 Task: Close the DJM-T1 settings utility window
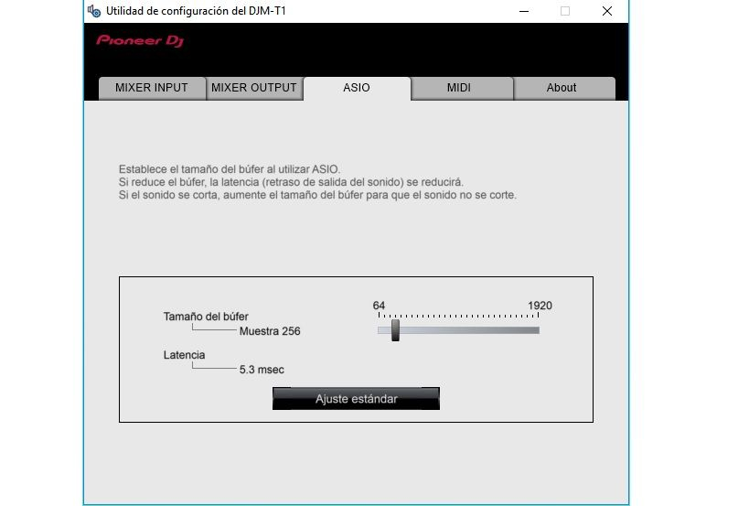(606, 11)
